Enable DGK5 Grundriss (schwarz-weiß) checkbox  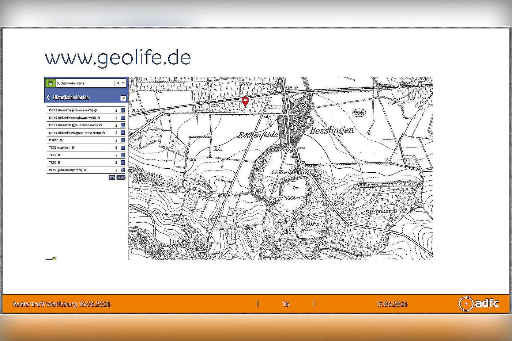(123, 110)
